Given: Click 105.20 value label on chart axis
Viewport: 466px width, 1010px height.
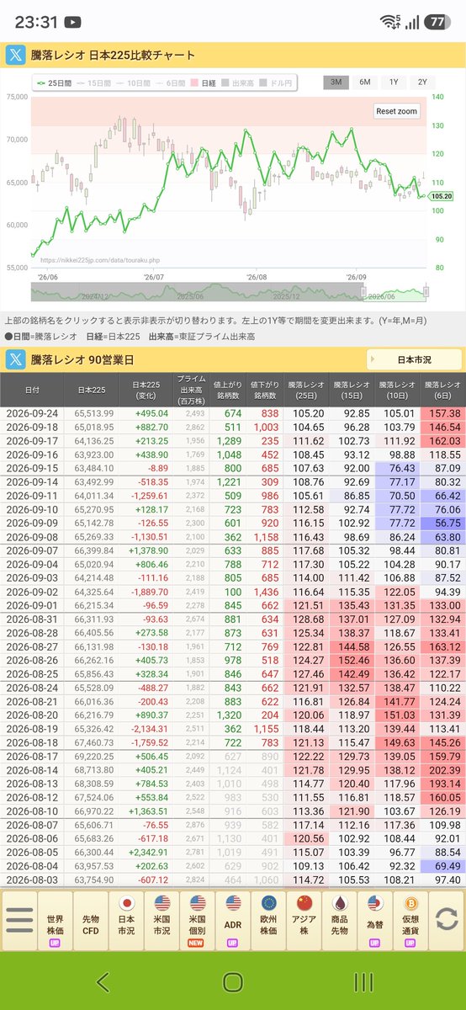Looking at the screenshot, I should [x=441, y=196].
